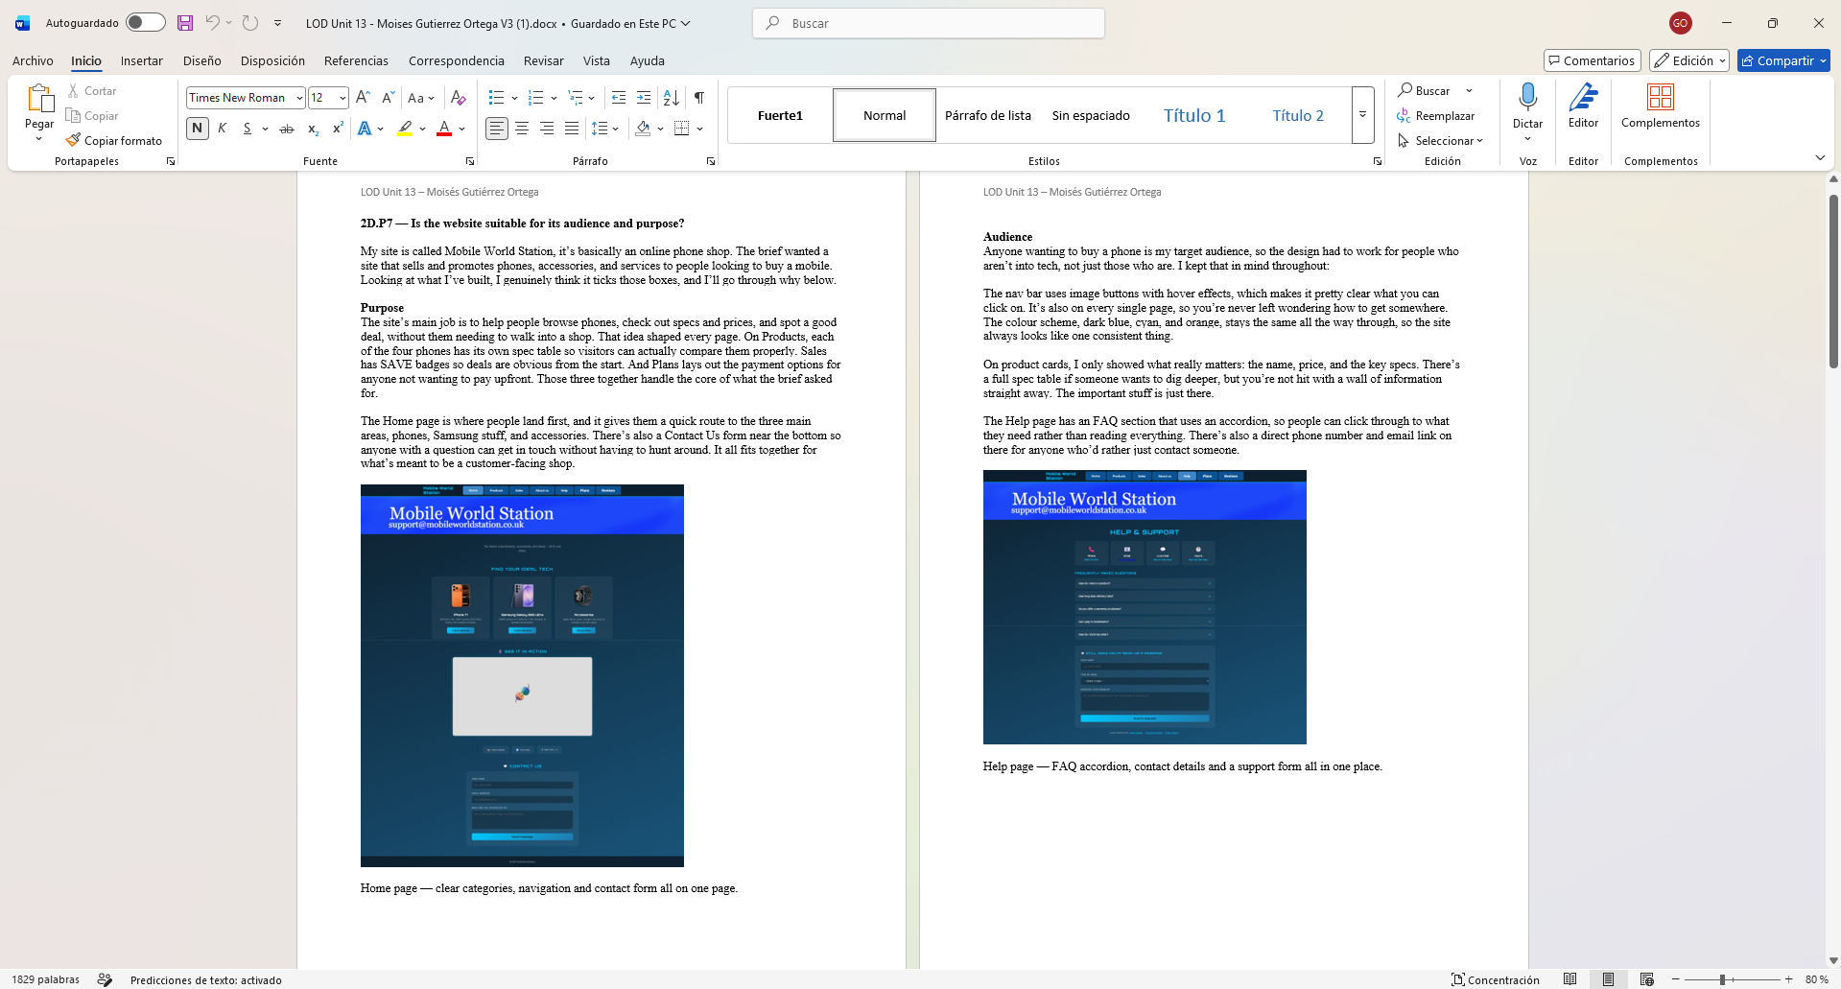Apply the yellow text highlight color
Image resolution: width=1841 pixels, height=989 pixels.
coord(405,129)
